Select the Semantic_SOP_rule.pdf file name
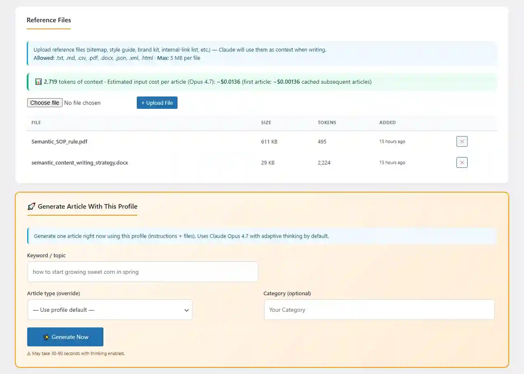The height and width of the screenshot is (374, 524). click(x=59, y=141)
